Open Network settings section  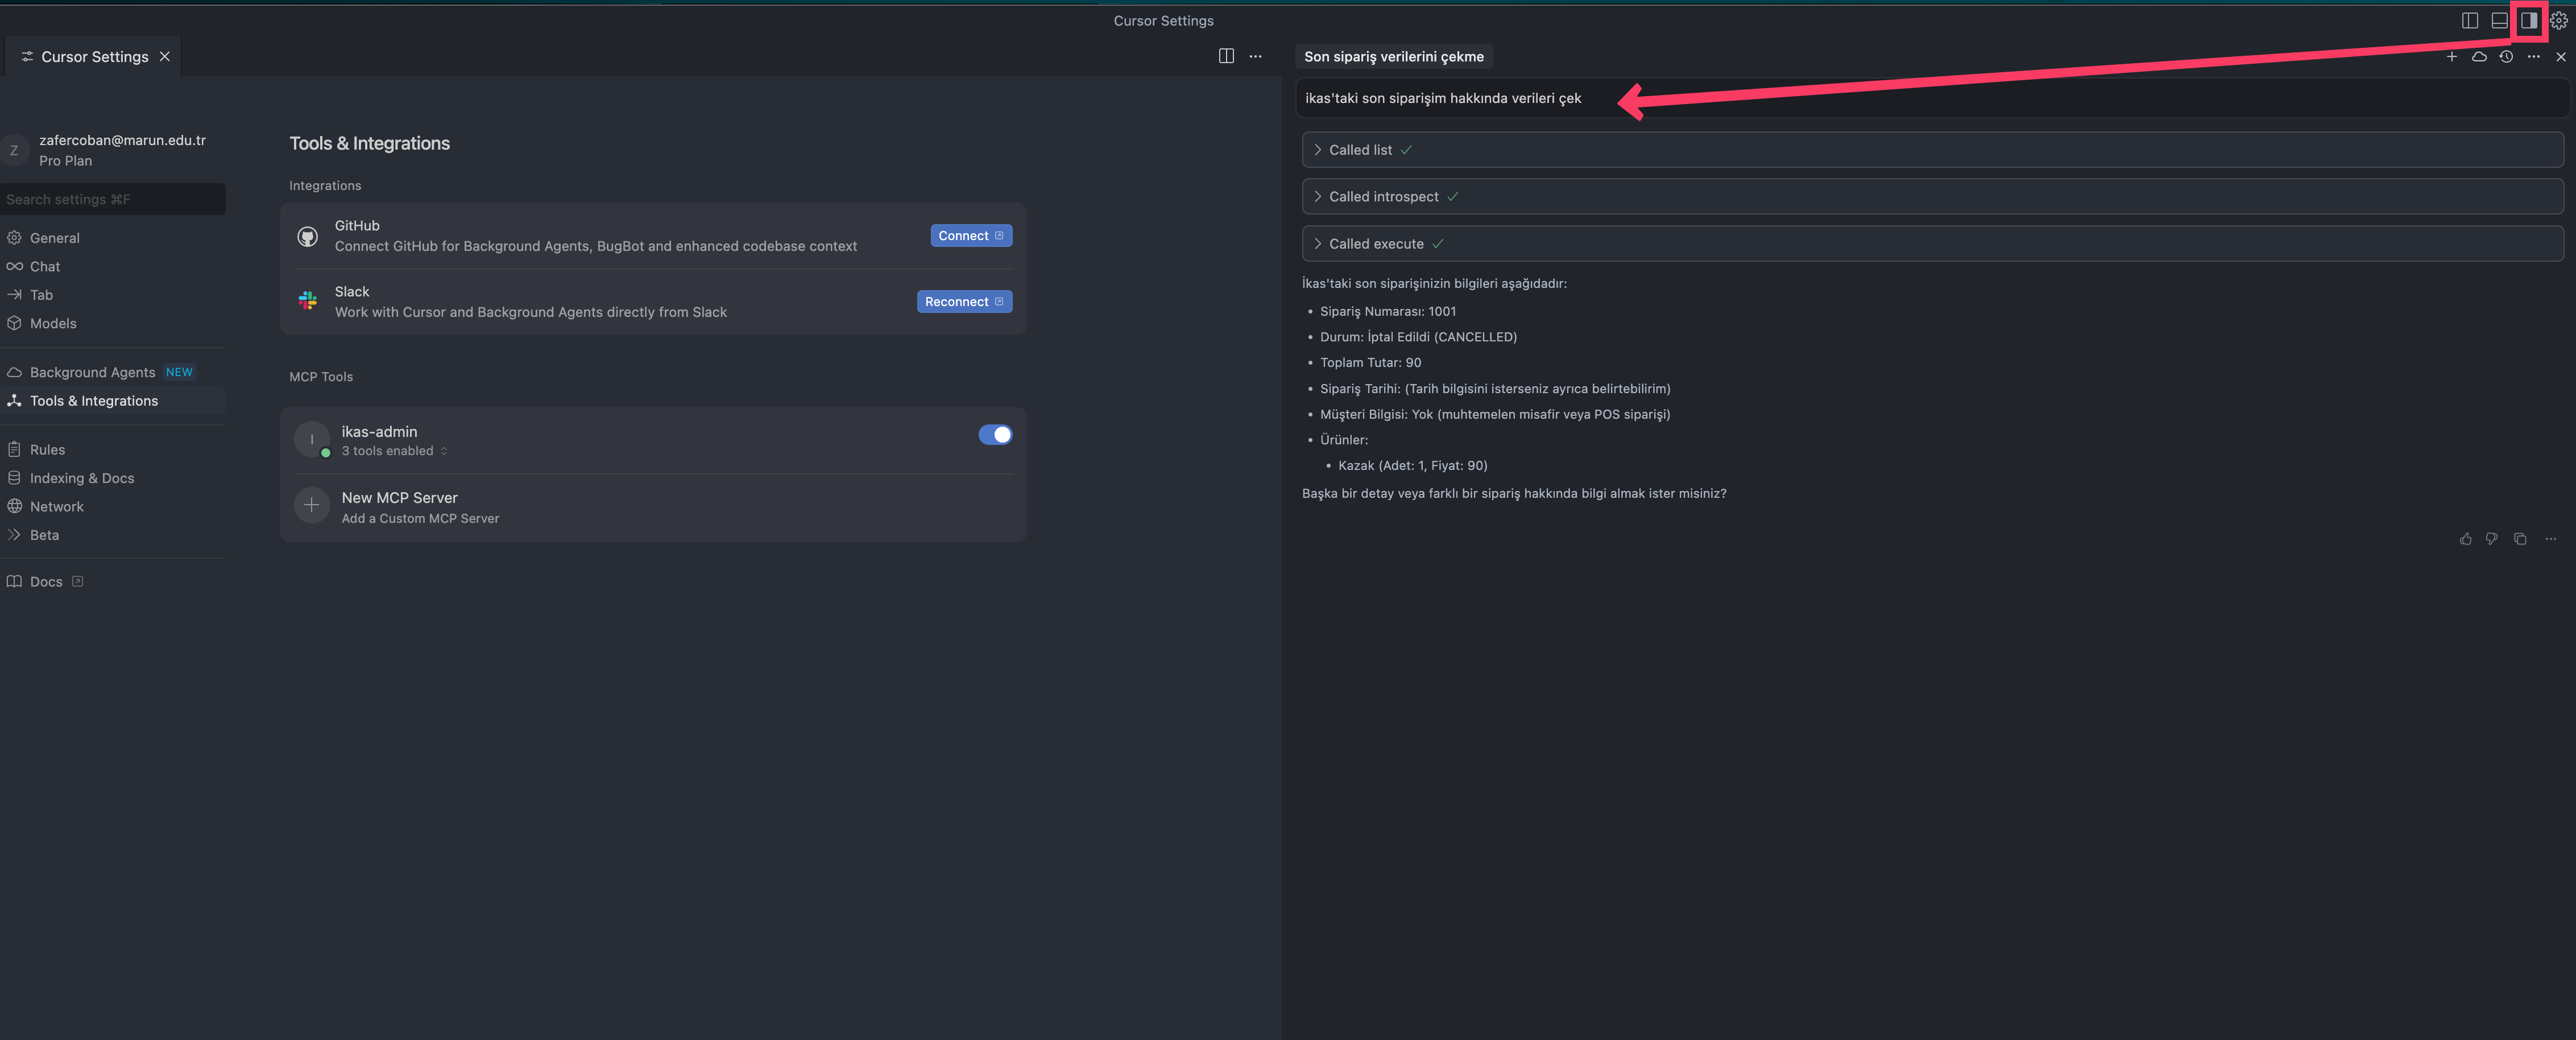click(112, 506)
